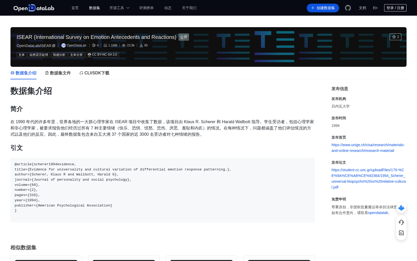Viewport: 417px width, 261px height.
Task: Star the ISEAR dataset
Action: point(395,37)
